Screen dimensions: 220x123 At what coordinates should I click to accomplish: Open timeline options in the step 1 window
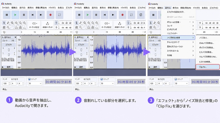click(4, 32)
